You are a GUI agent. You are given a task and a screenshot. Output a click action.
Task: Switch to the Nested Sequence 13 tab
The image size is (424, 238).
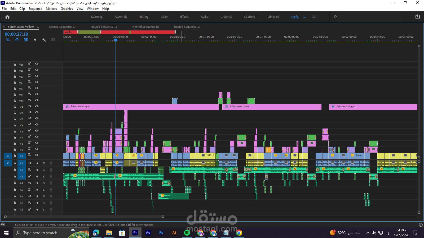104,27
